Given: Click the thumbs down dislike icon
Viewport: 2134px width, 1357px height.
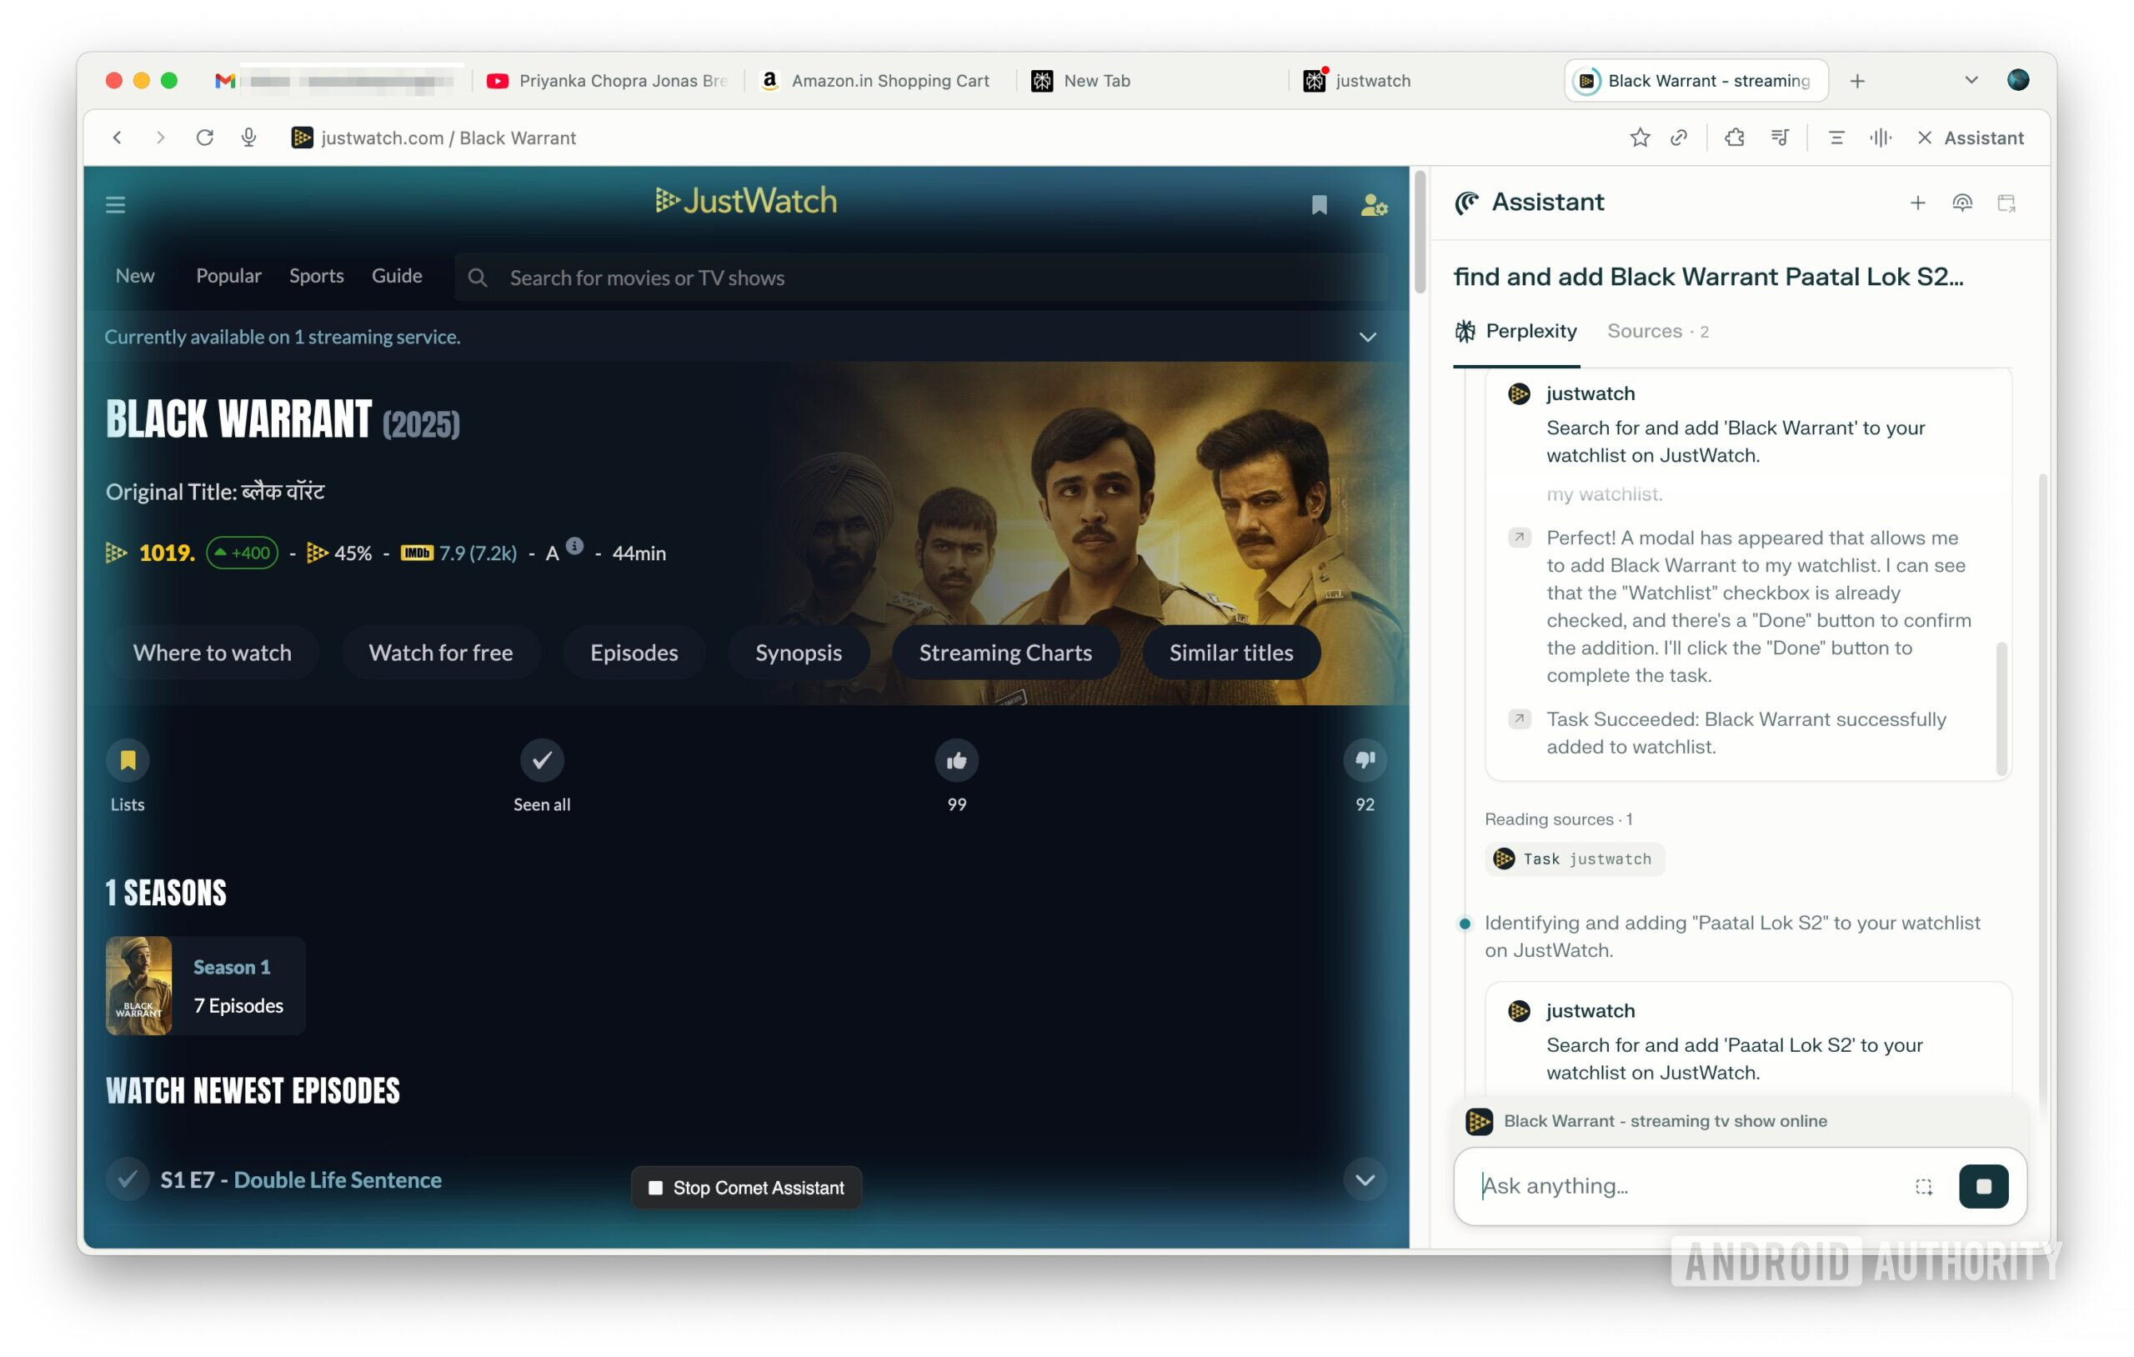Looking at the screenshot, I should [1364, 759].
